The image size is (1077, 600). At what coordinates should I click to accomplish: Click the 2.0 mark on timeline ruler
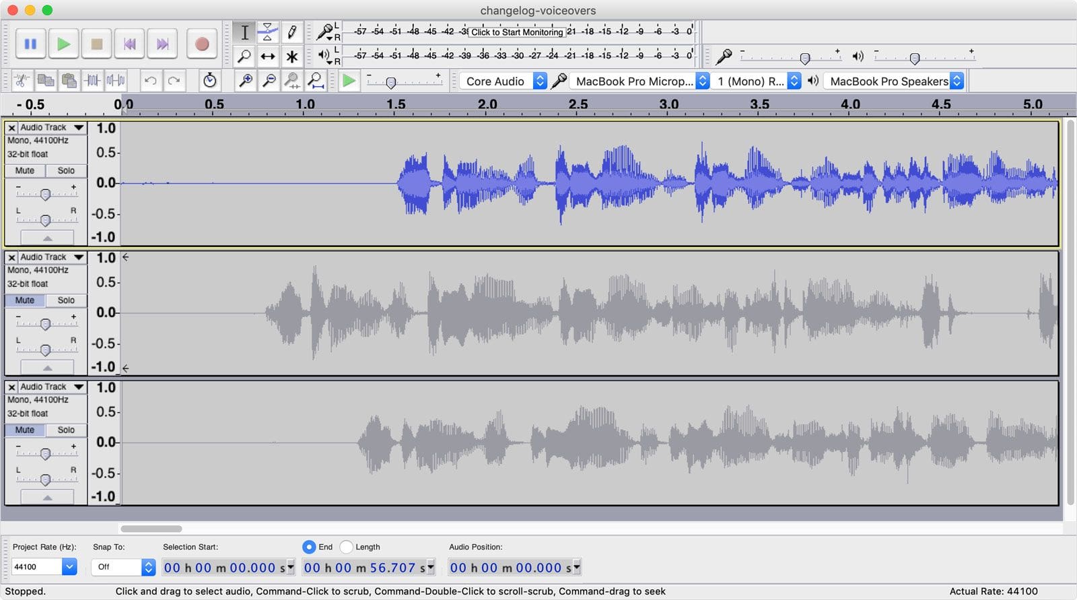tap(487, 104)
